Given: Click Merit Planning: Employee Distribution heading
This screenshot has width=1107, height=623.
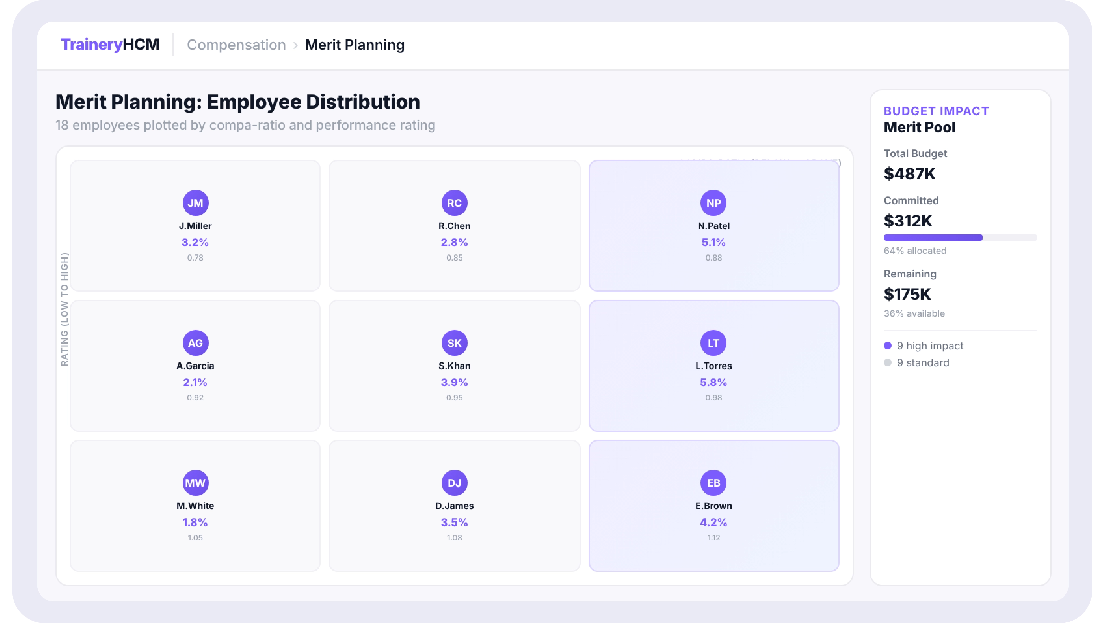Looking at the screenshot, I should point(238,102).
